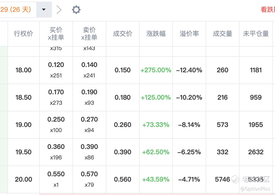Screen dimensions: 275x195
Task: Select the 18.00 strike price row
Action: coord(24,70)
